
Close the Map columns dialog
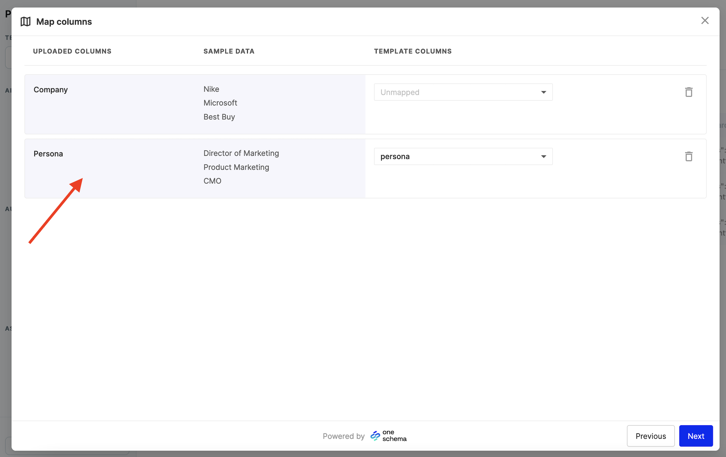[705, 20]
